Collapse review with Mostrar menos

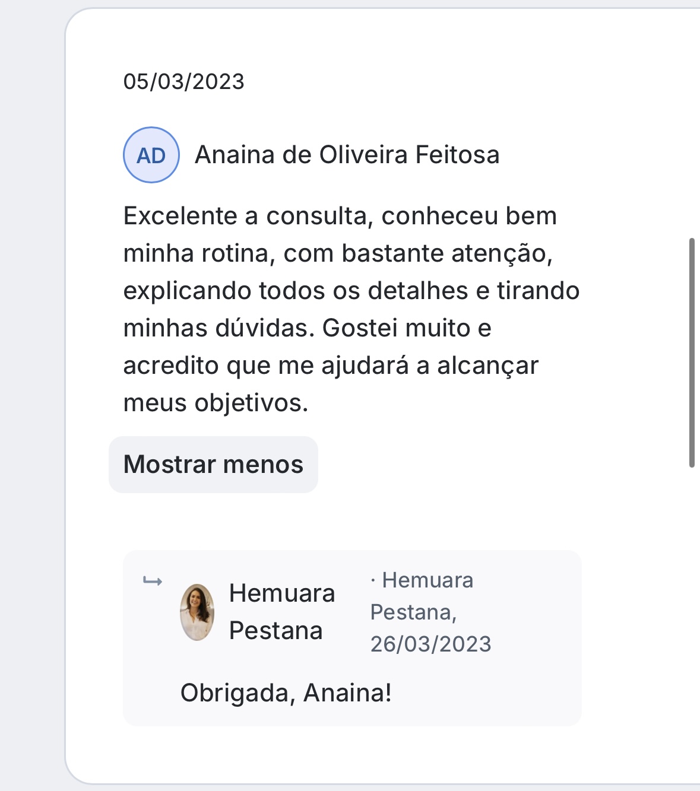[x=213, y=465]
